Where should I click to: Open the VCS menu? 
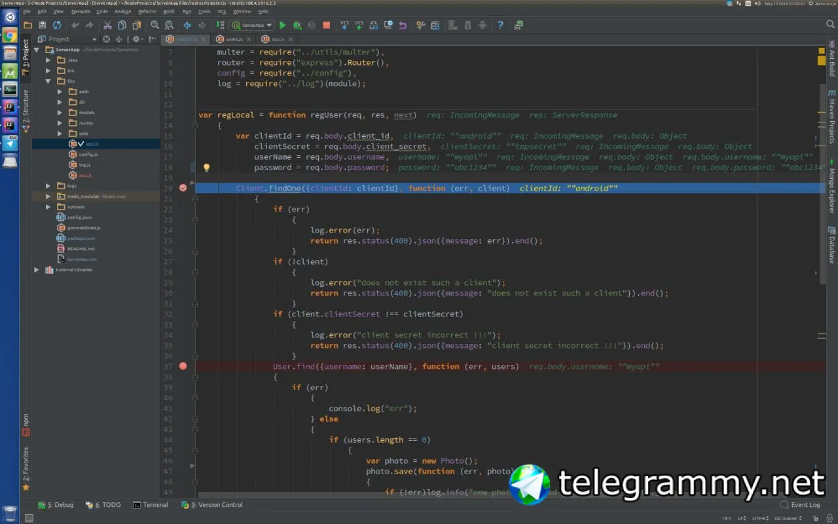point(222,11)
